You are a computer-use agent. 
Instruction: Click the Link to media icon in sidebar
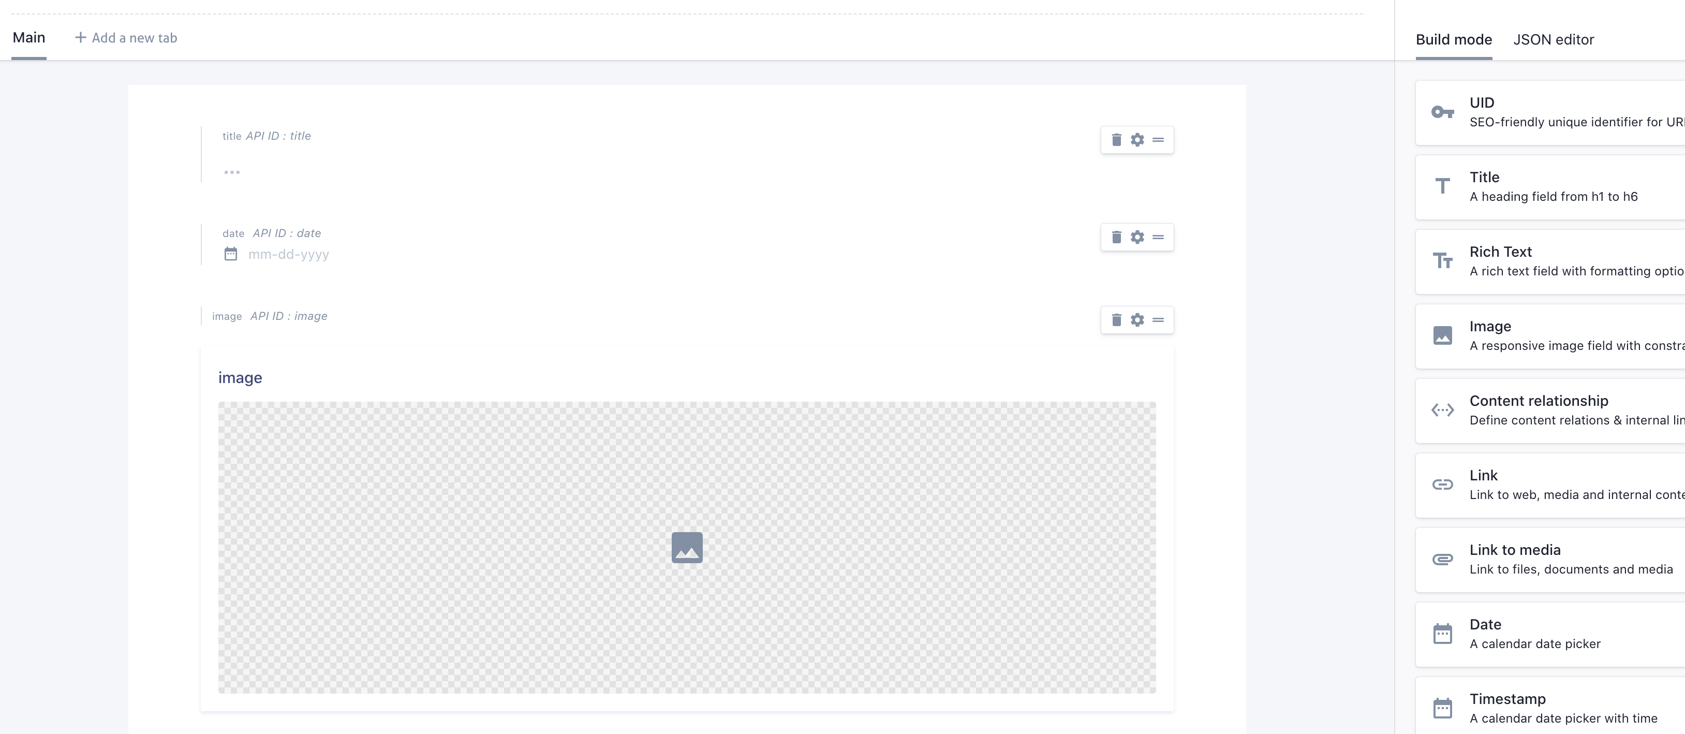[x=1442, y=559]
